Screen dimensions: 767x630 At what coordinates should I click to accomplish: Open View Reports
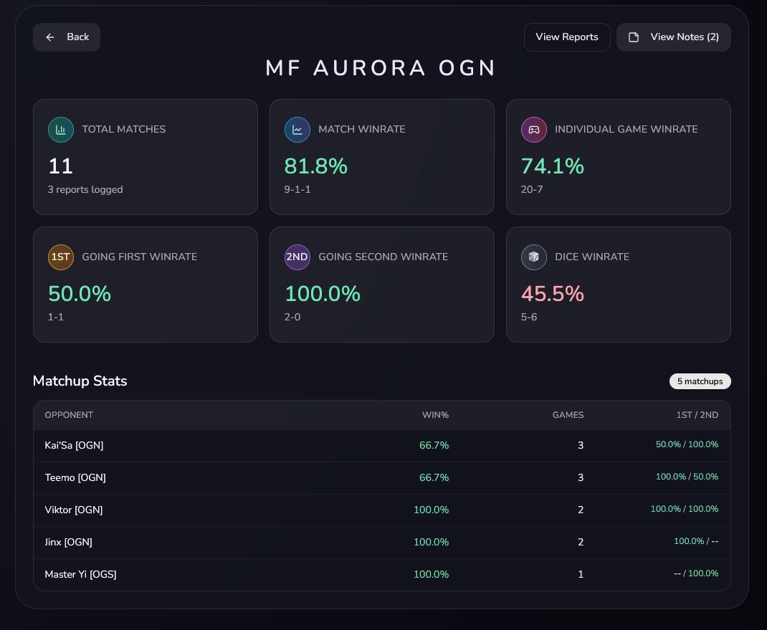tap(567, 37)
